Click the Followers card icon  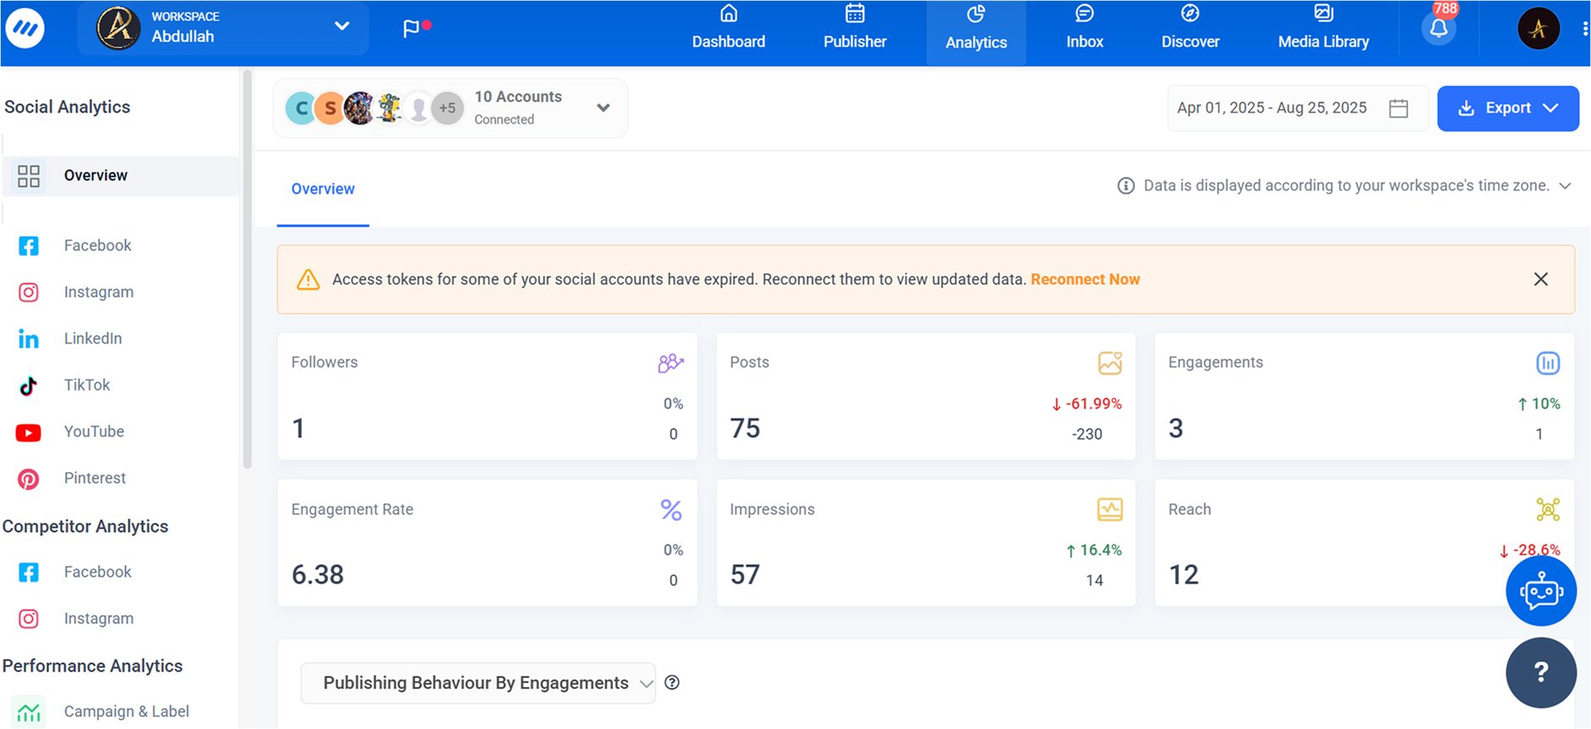coord(671,363)
